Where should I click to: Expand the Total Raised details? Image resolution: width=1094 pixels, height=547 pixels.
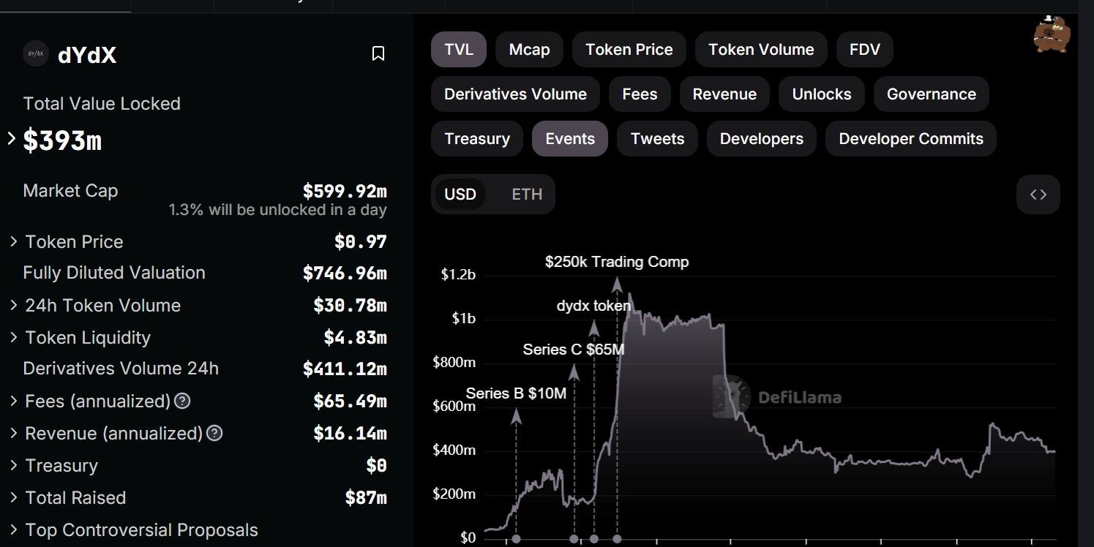13,497
